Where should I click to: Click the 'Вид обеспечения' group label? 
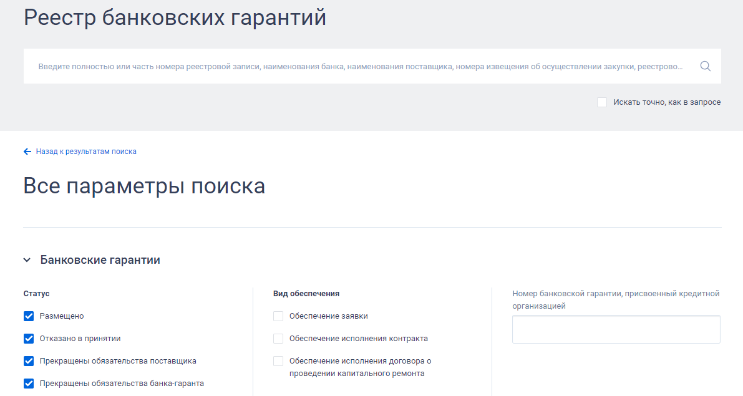[306, 294]
